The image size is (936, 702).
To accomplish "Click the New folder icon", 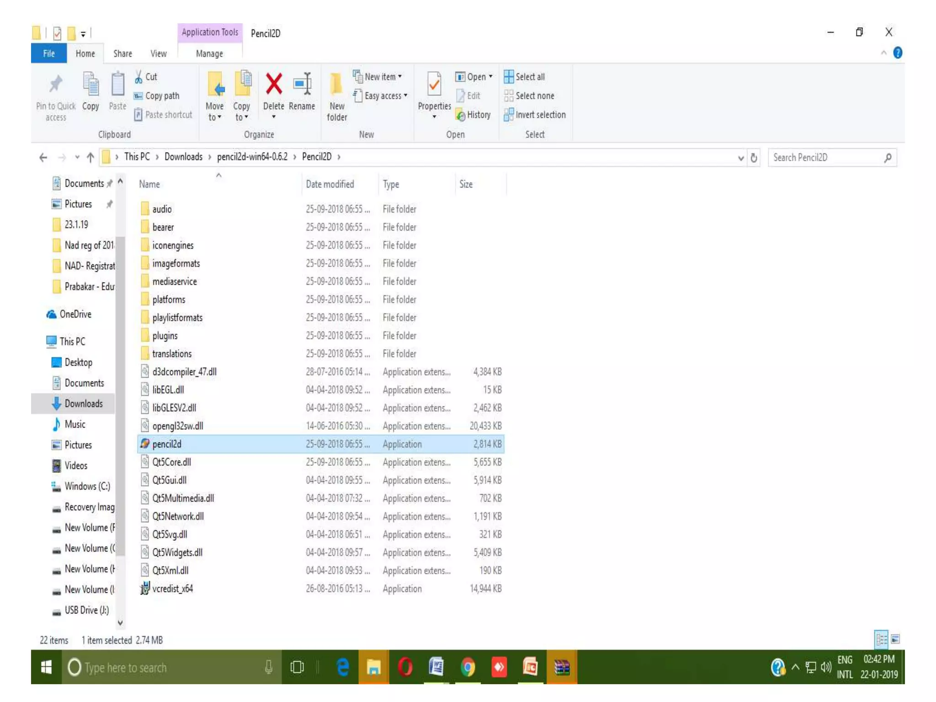I will [x=336, y=84].
